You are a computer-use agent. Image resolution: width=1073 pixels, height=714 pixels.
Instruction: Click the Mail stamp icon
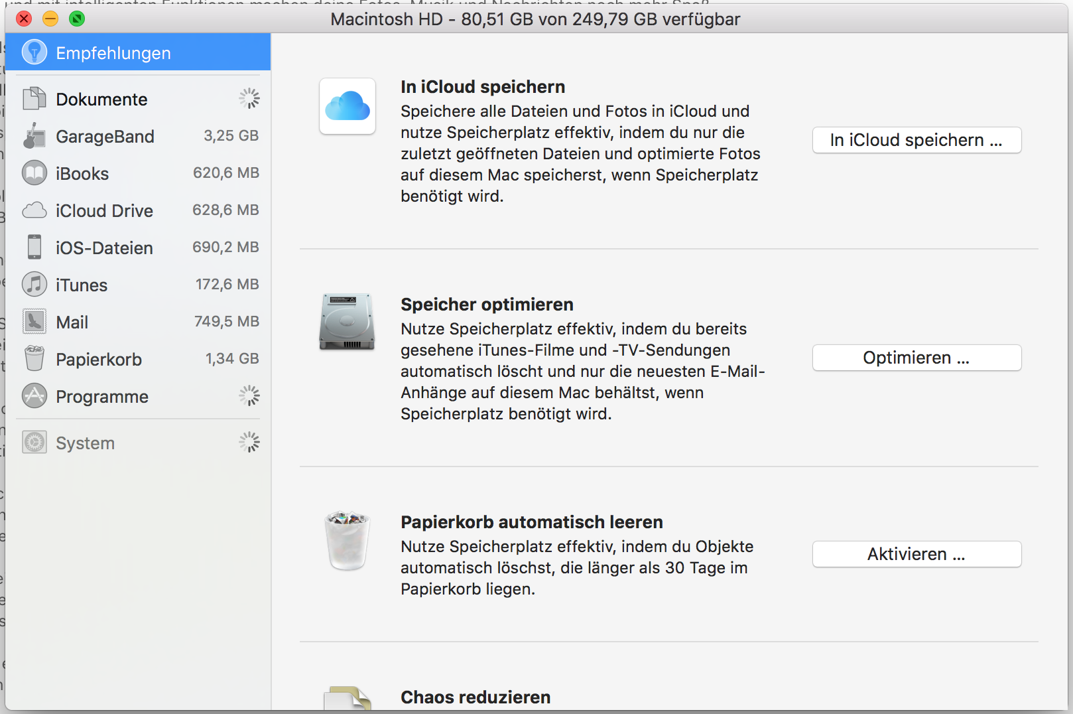click(x=34, y=322)
